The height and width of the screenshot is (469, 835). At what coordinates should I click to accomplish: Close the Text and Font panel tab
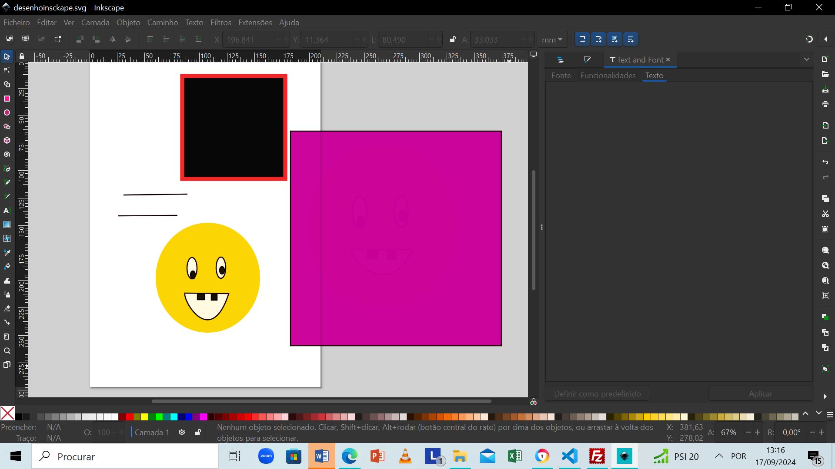tap(668, 59)
